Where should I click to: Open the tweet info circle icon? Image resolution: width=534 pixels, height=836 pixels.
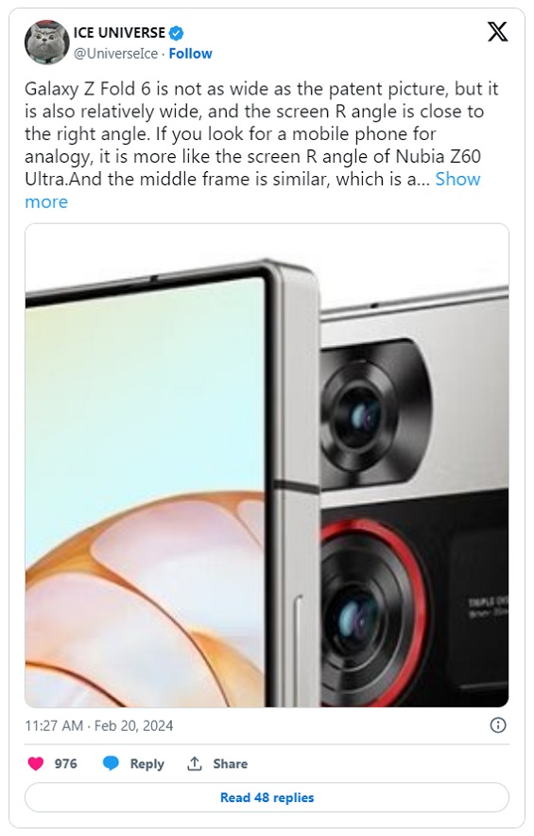[498, 725]
